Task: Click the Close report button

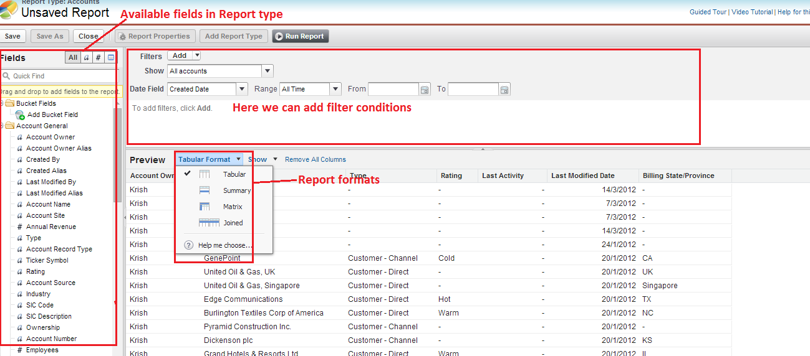Action: 88,36
